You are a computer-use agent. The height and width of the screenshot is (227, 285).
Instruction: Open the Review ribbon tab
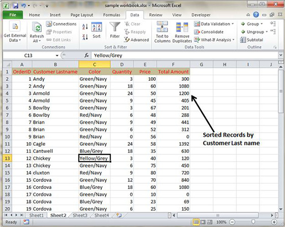point(156,15)
